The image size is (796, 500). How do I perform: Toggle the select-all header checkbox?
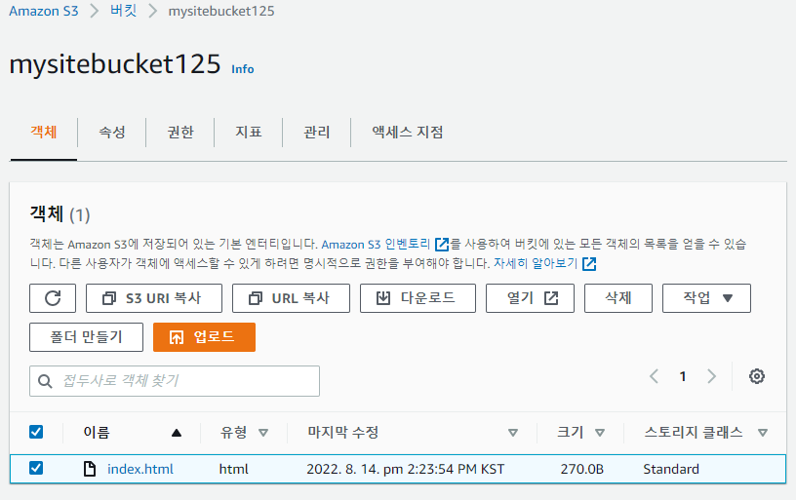pos(36,432)
